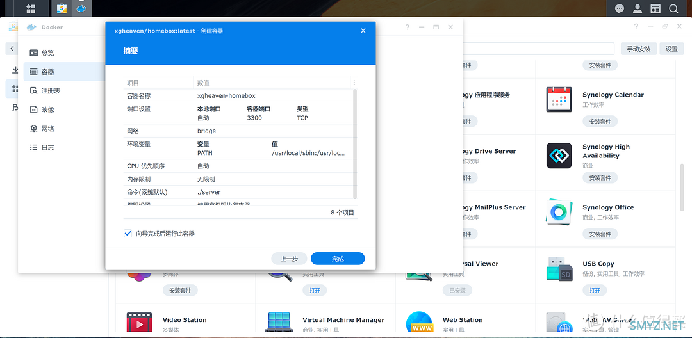The width and height of the screenshot is (692, 338).
Task: Switch to Package Center taskbar icon
Action: pos(62,8)
